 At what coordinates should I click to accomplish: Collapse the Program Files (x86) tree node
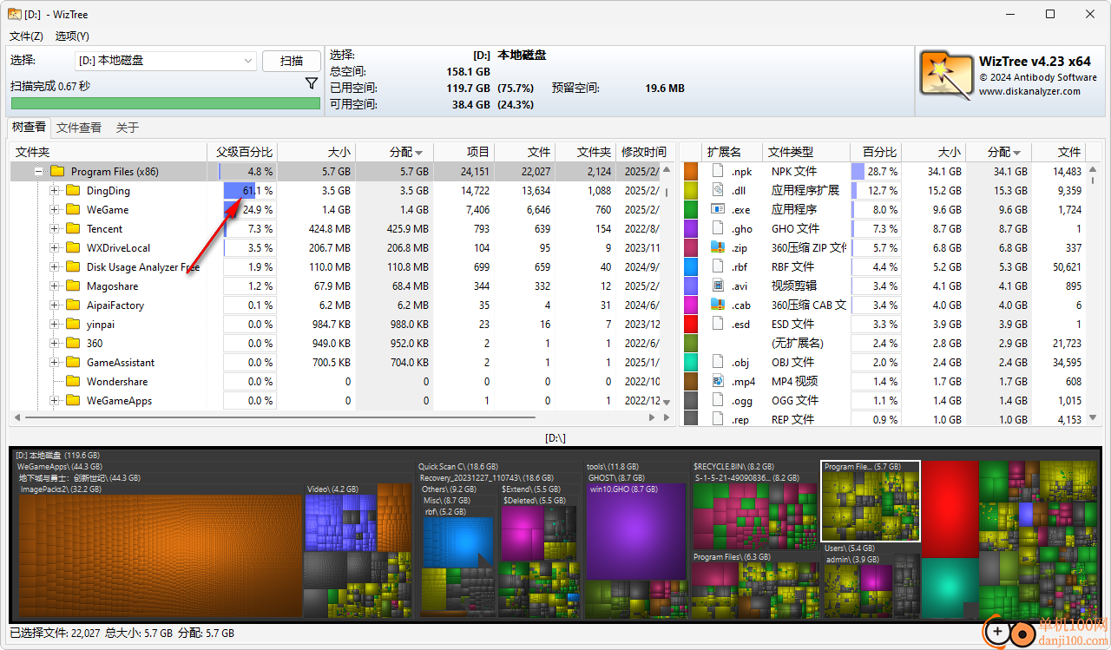(x=38, y=172)
